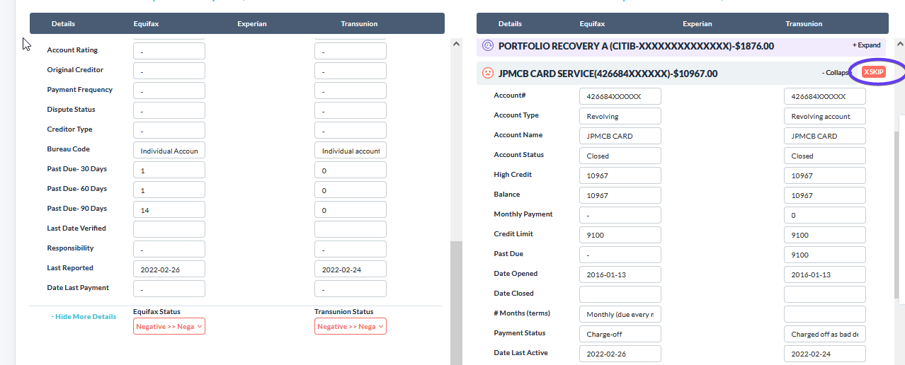Click Equifax Last Reported date field
The height and width of the screenshot is (365, 905).
[169, 269]
